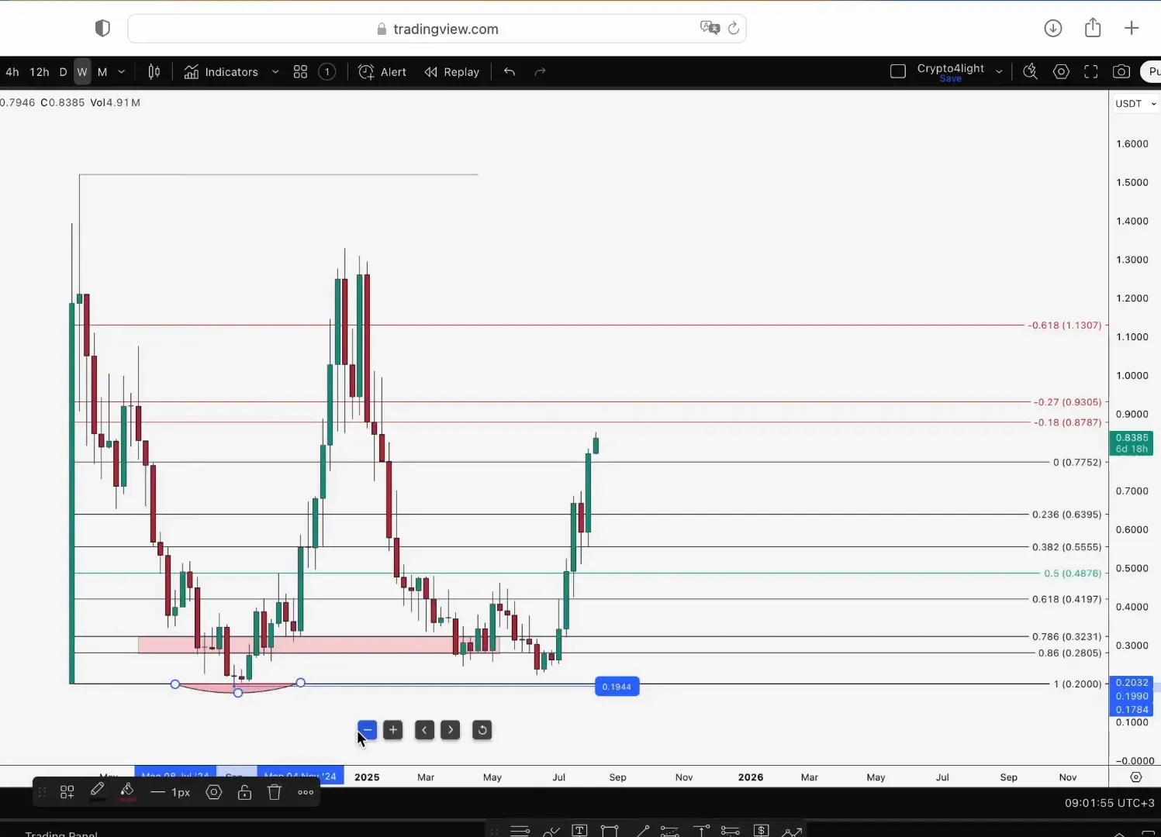The image size is (1161, 837).
Task: Select the text tool in bottom toolbar
Action: (579, 831)
